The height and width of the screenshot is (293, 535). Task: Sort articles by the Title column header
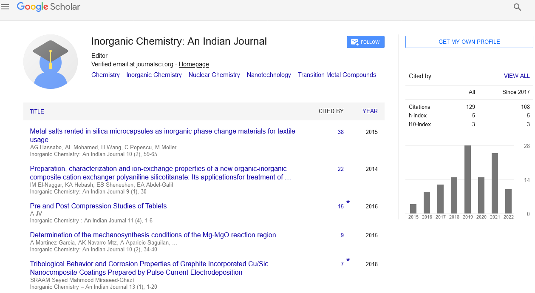pos(37,111)
